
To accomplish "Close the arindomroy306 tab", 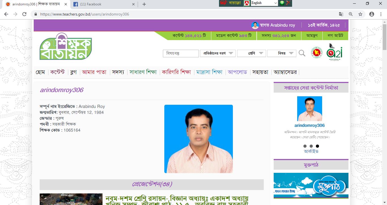I will (66, 4).
